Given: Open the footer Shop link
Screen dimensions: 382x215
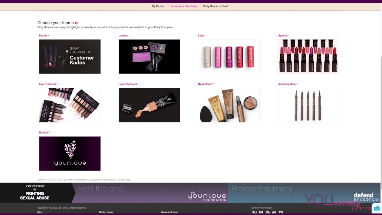Looking at the screenshot, I should pyautogui.click(x=40, y=212).
